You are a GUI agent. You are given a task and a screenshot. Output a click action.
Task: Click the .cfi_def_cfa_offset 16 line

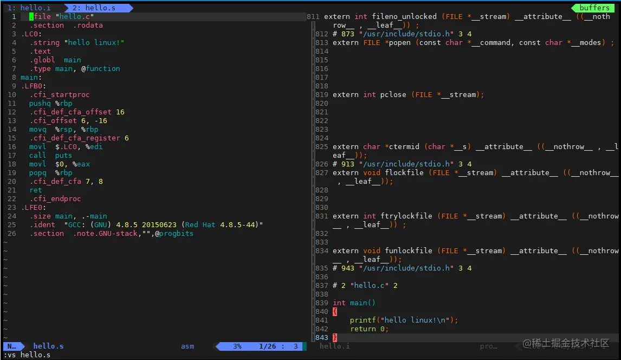click(77, 112)
